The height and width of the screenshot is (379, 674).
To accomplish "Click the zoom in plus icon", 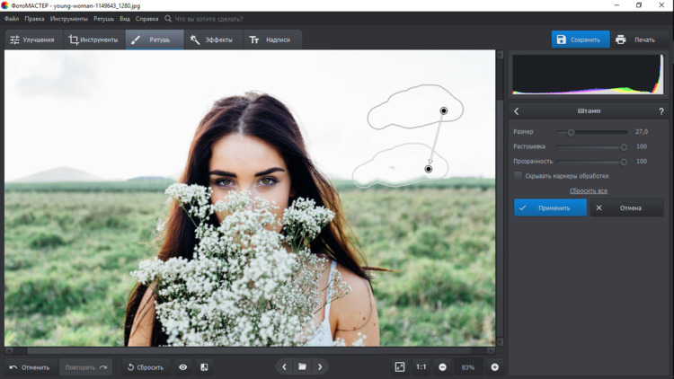I will [x=494, y=367].
